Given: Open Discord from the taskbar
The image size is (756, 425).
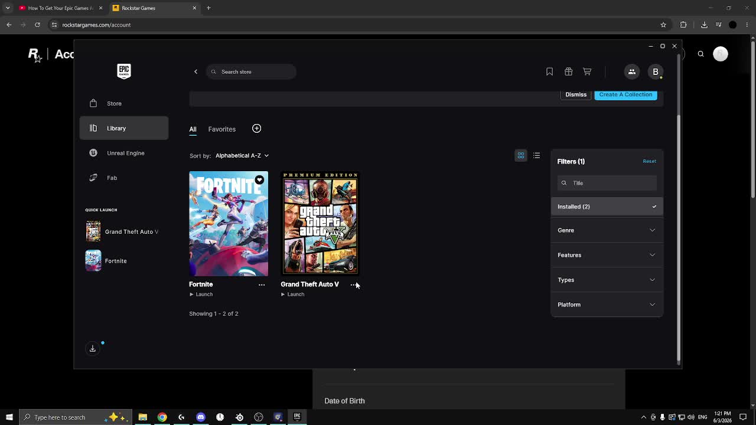Looking at the screenshot, I should 201,417.
